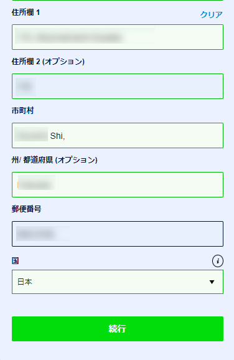Click the 国 label text
Screen dimensions: 234x360
(15, 261)
